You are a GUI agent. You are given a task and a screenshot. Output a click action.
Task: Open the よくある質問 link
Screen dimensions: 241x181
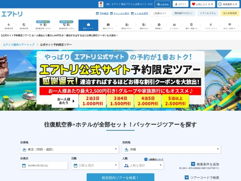click(141, 13)
